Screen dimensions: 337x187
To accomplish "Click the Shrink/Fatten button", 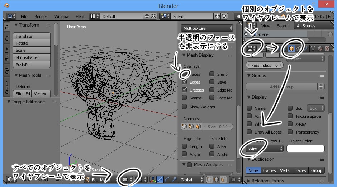I will tap(32, 57).
